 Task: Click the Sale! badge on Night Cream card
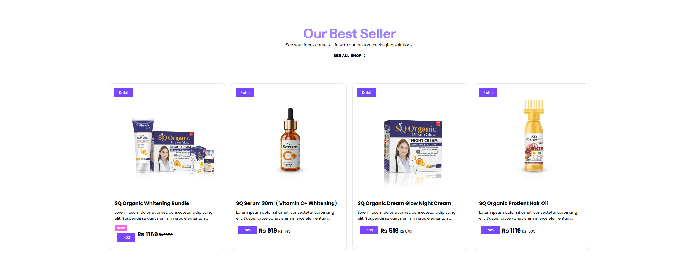click(x=366, y=93)
